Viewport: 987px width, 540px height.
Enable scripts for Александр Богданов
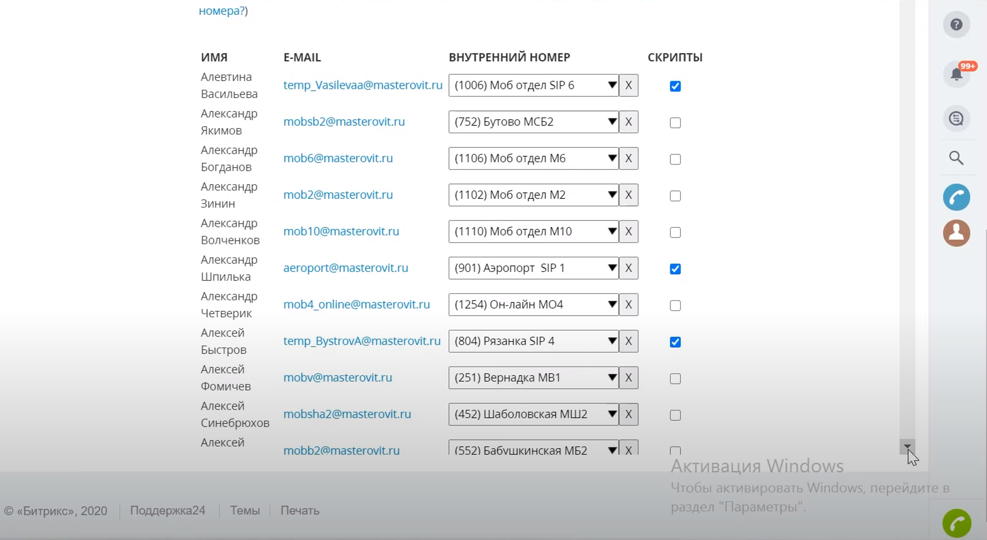pos(675,159)
